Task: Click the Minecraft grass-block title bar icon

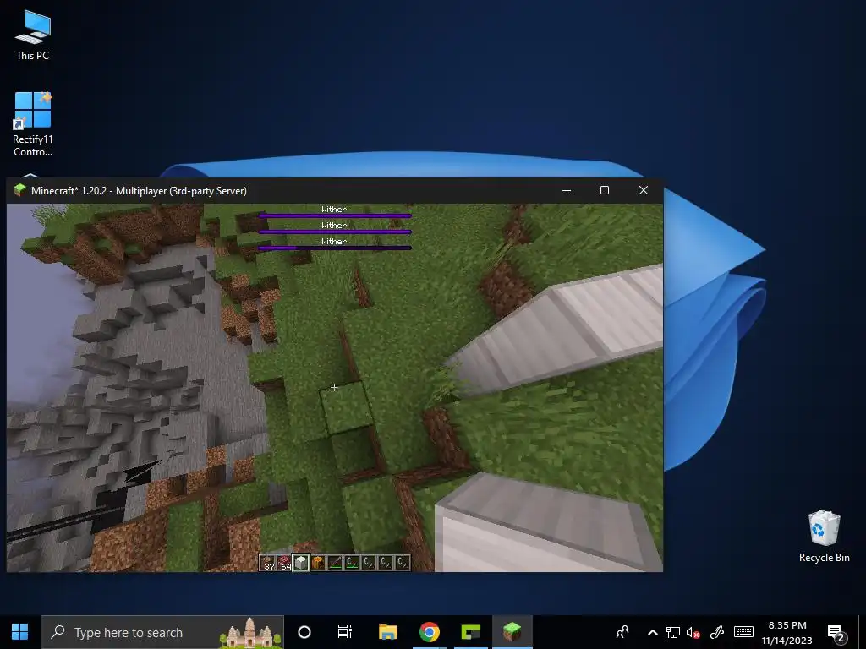Action: (20, 190)
